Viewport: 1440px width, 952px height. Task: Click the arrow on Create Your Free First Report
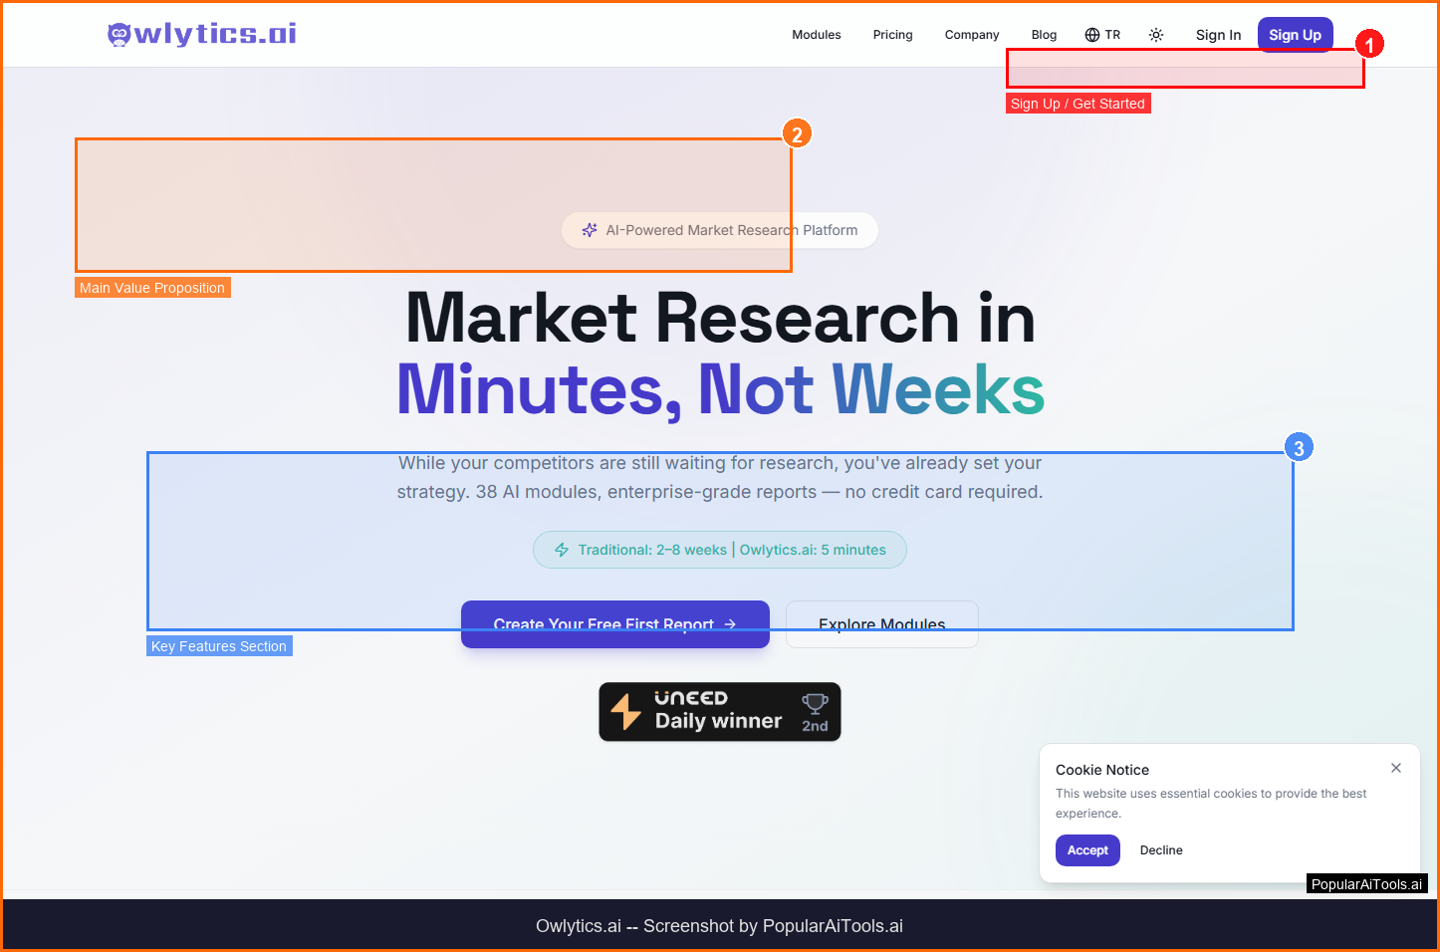coord(730,624)
